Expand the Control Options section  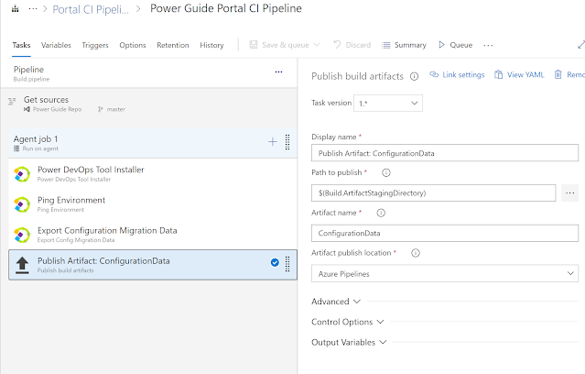347,322
